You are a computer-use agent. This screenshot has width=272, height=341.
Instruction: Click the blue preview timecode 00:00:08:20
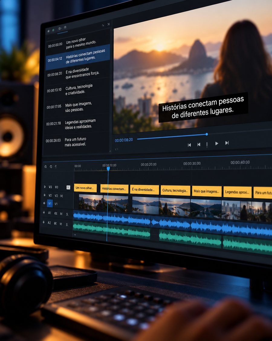pyautogui.click(x=124, y=140)
